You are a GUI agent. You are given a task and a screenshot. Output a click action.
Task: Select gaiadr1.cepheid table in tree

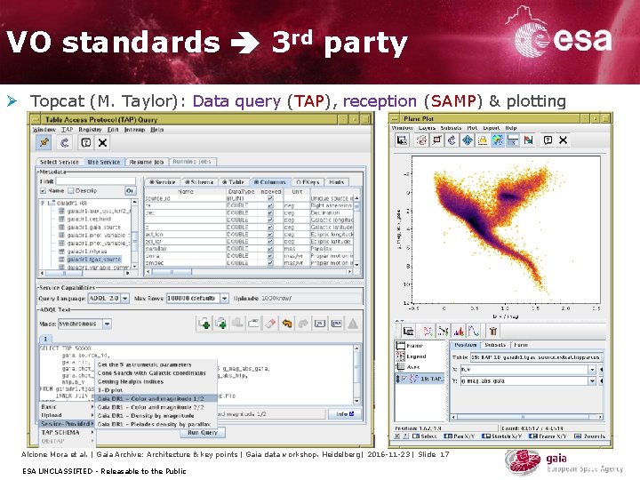point(89,220)
